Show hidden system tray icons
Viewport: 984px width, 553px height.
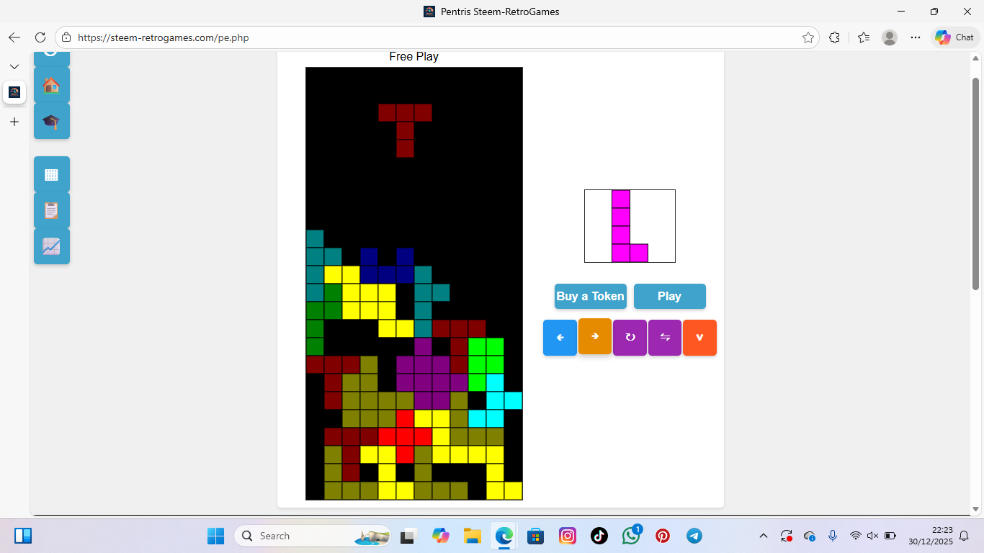pos(764,536)
